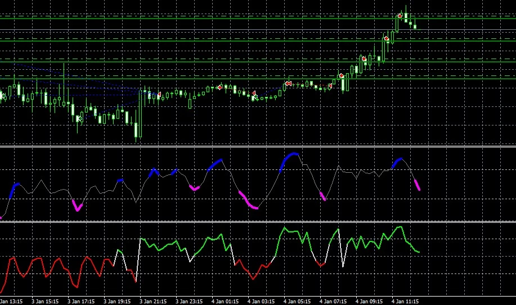Click the '3 Jan 21:15' time label

coord(153,301)
